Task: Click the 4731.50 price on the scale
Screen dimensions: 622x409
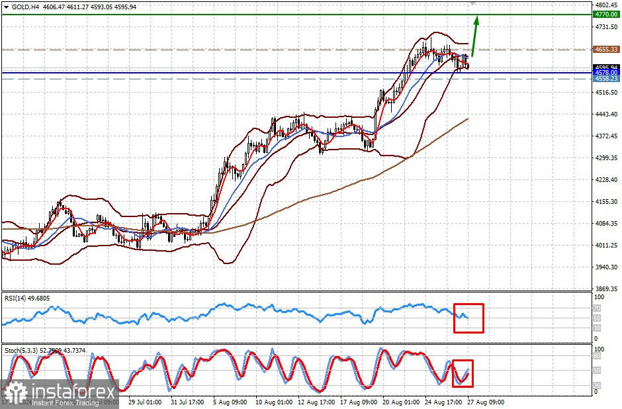Action: point(607,27)
